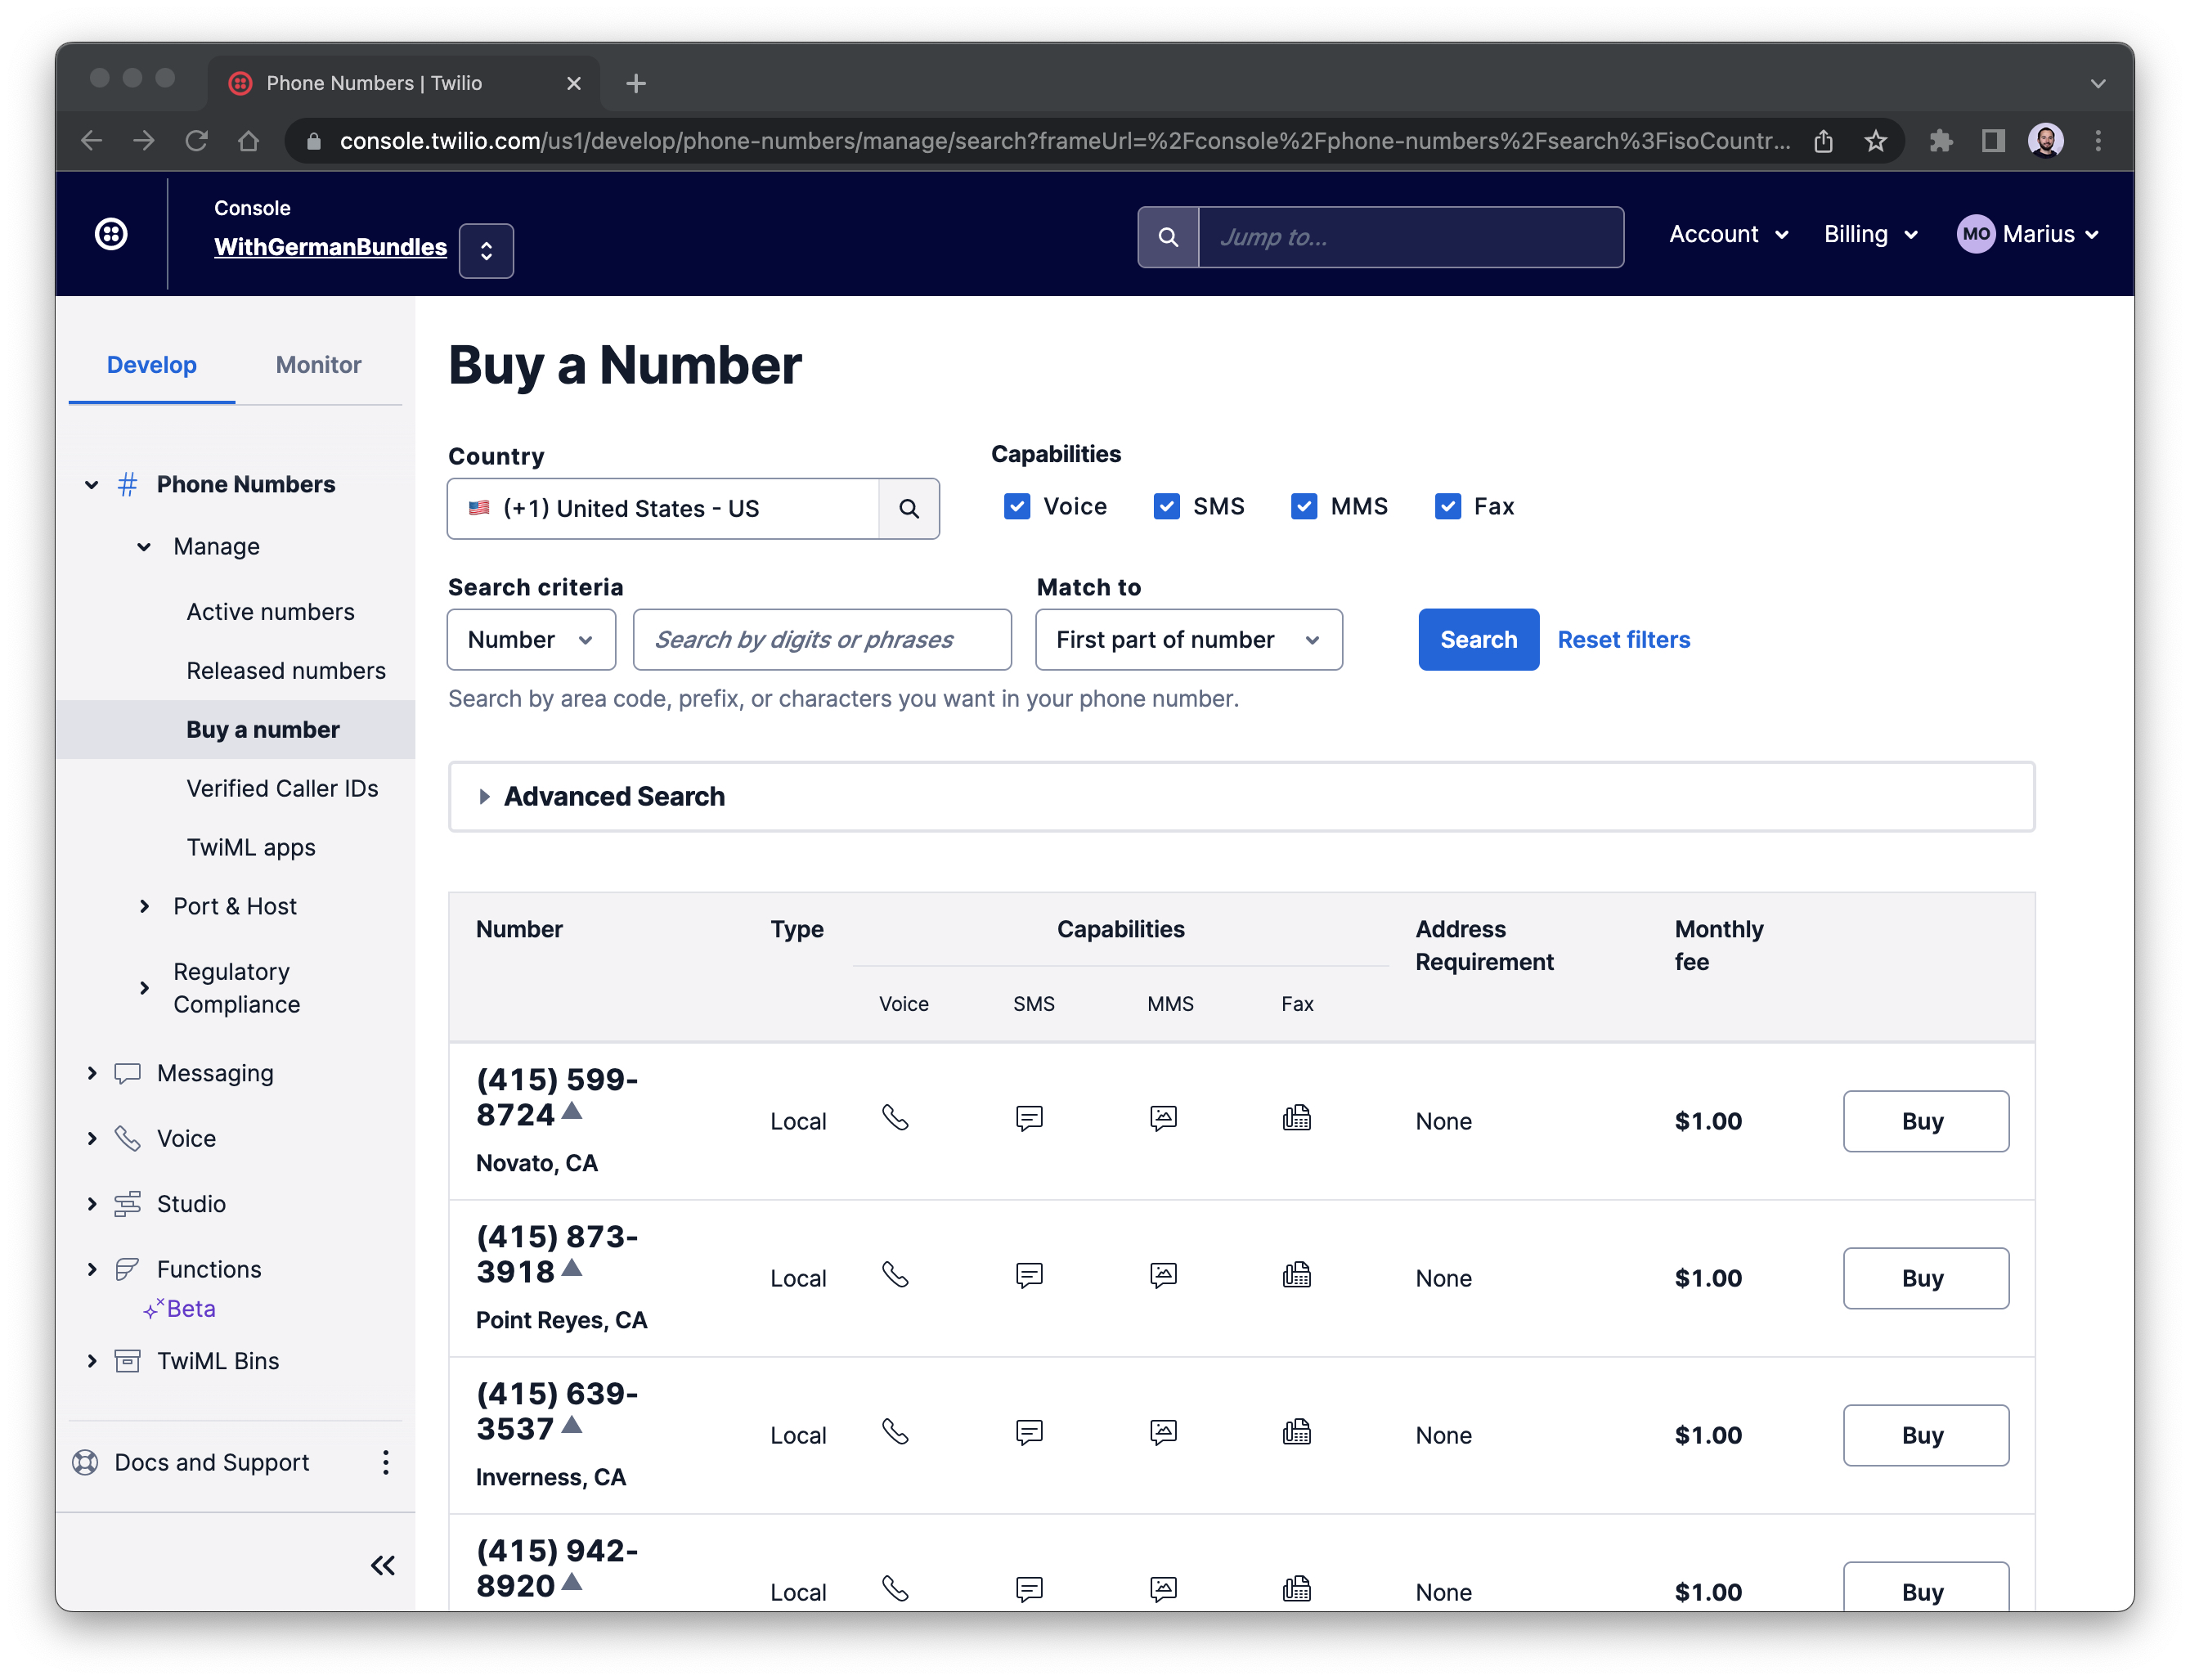Open the Search criteria dropdown
2190x1680 pixels.
click(x=529, y=637)
